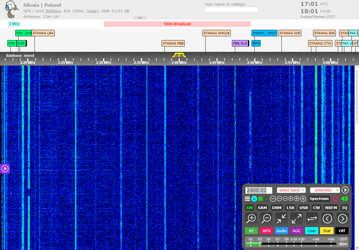Click the frequency entry box showing 2400.02
The width and height of the screenshot is (359, 250).
tap(259, 190)
